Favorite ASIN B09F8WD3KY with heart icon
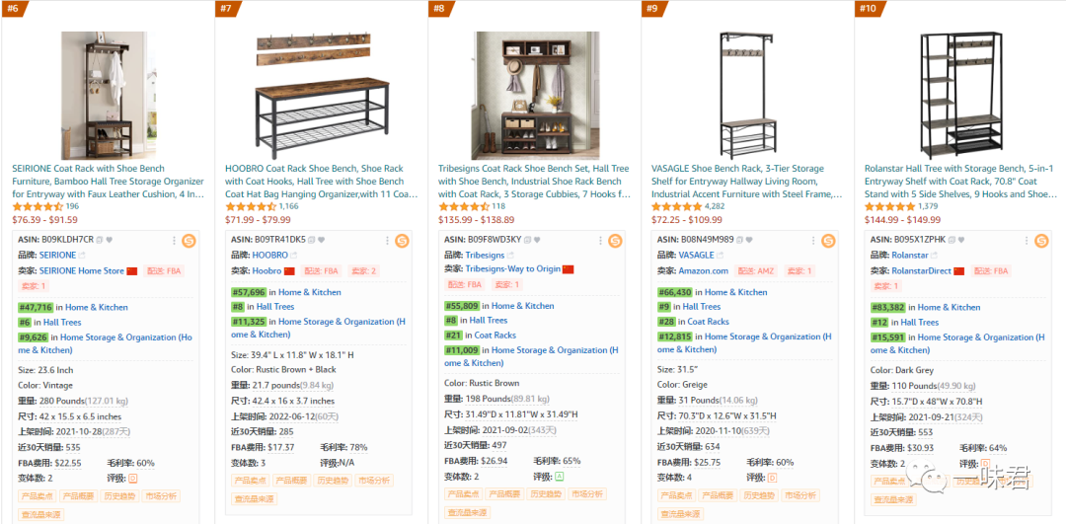Screen dimensions: 1066x524 pyautogui.click(x=535, y=240)
